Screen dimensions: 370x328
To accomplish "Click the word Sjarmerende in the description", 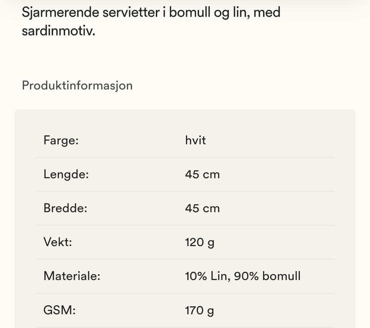I will tap(61, 13).
